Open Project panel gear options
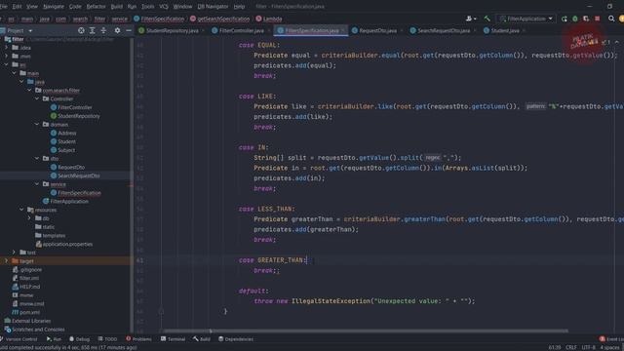 coord(117,30)
